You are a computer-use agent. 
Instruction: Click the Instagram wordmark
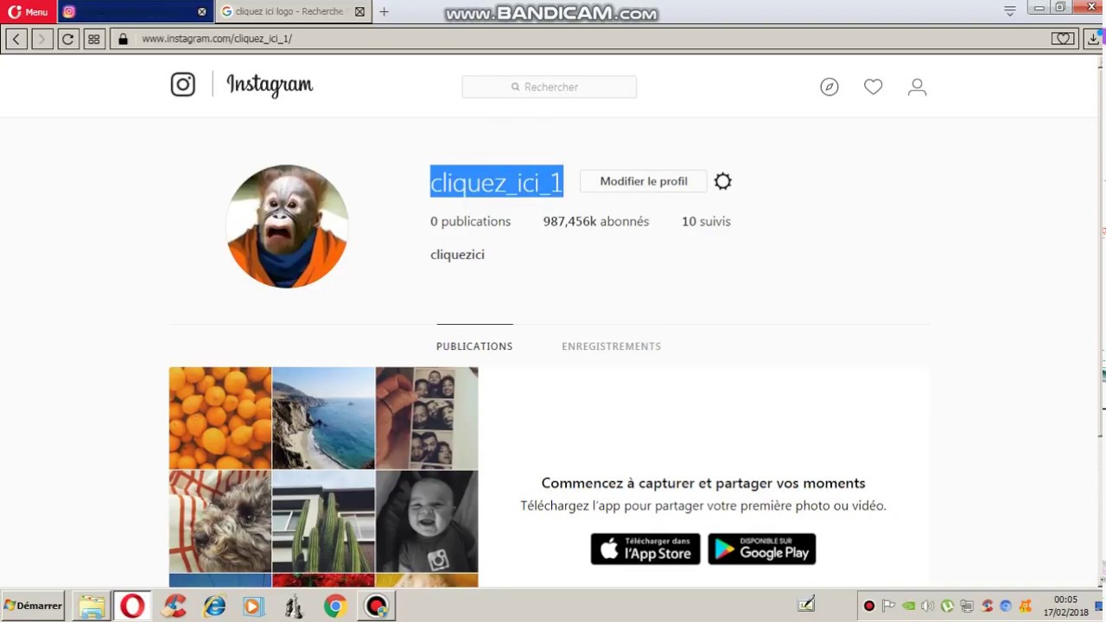[x=270, y=85]
